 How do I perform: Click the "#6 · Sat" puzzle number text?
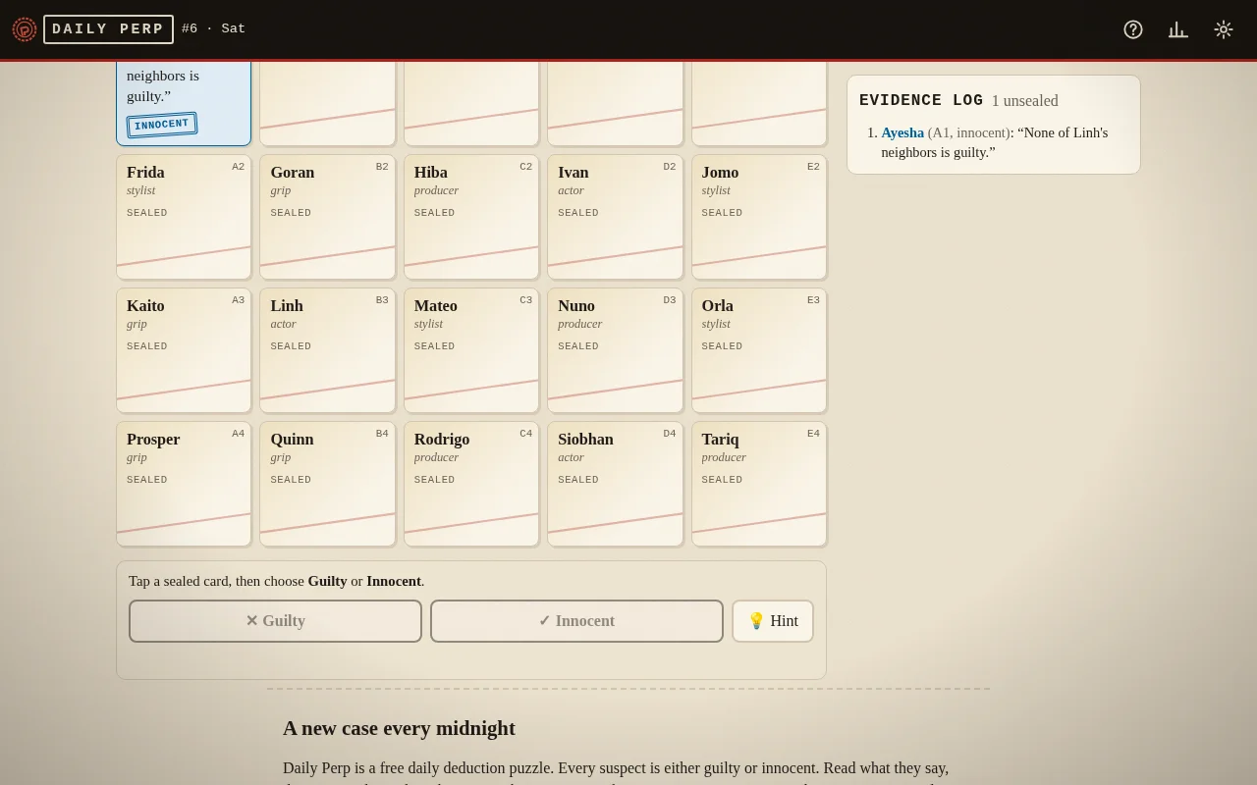coord(214,29)
